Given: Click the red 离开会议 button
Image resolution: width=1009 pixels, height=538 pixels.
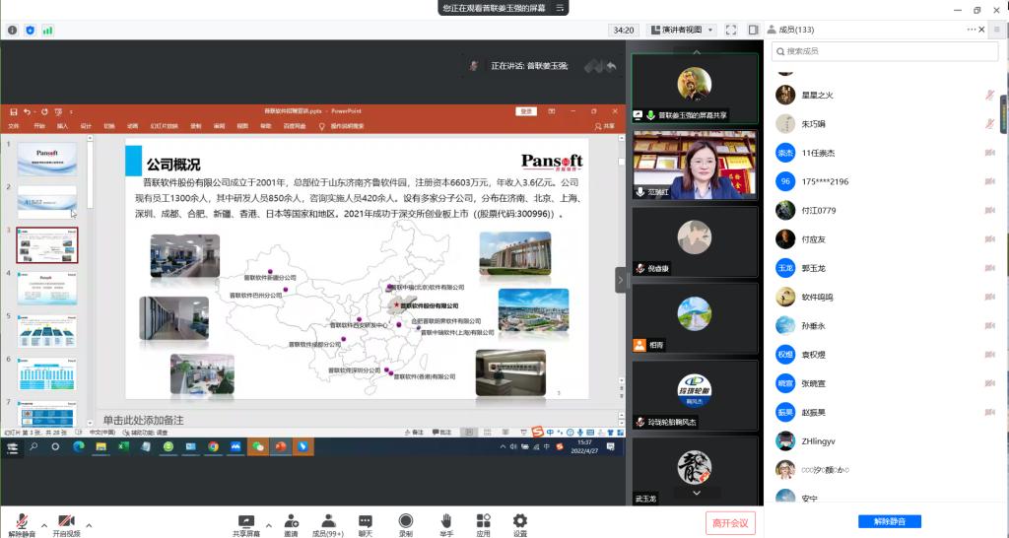Looking at the screenshot, I should pyautogui.click(x=730, y=522).
